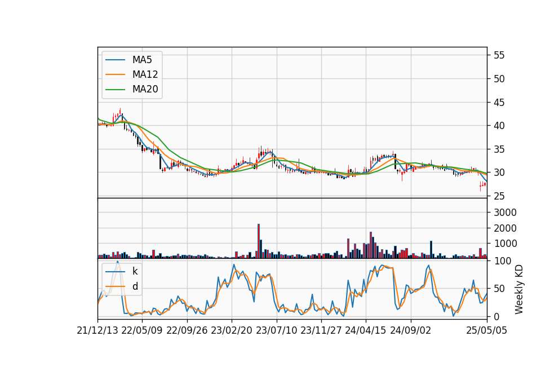The width and height of the screenshot is (541, 389).
Task: Click the 24/09/02 date label
Action: (411, 330)
